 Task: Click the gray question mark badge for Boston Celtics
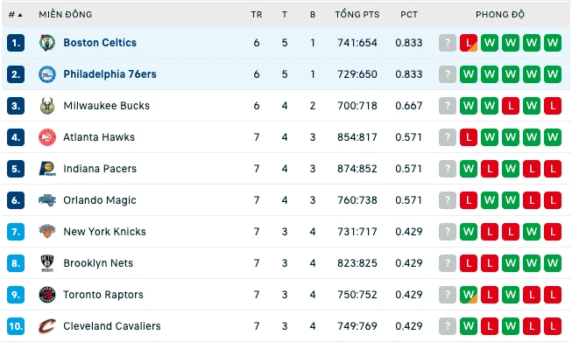click(x=448, y=43)
